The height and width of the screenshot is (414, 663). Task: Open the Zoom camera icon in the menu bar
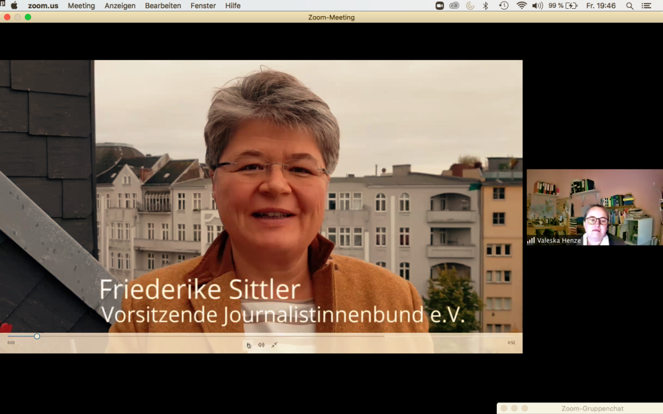pos(440,6)
